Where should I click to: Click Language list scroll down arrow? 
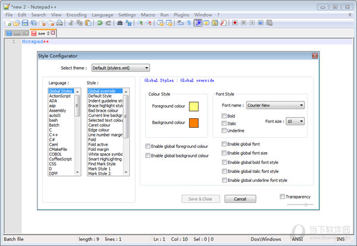pos(77,172)
